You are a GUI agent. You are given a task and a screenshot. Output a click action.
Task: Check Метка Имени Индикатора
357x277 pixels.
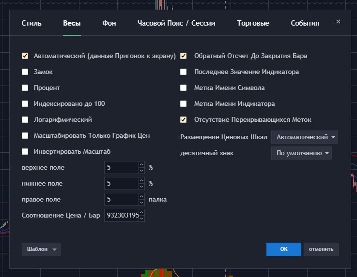(183, 103)
